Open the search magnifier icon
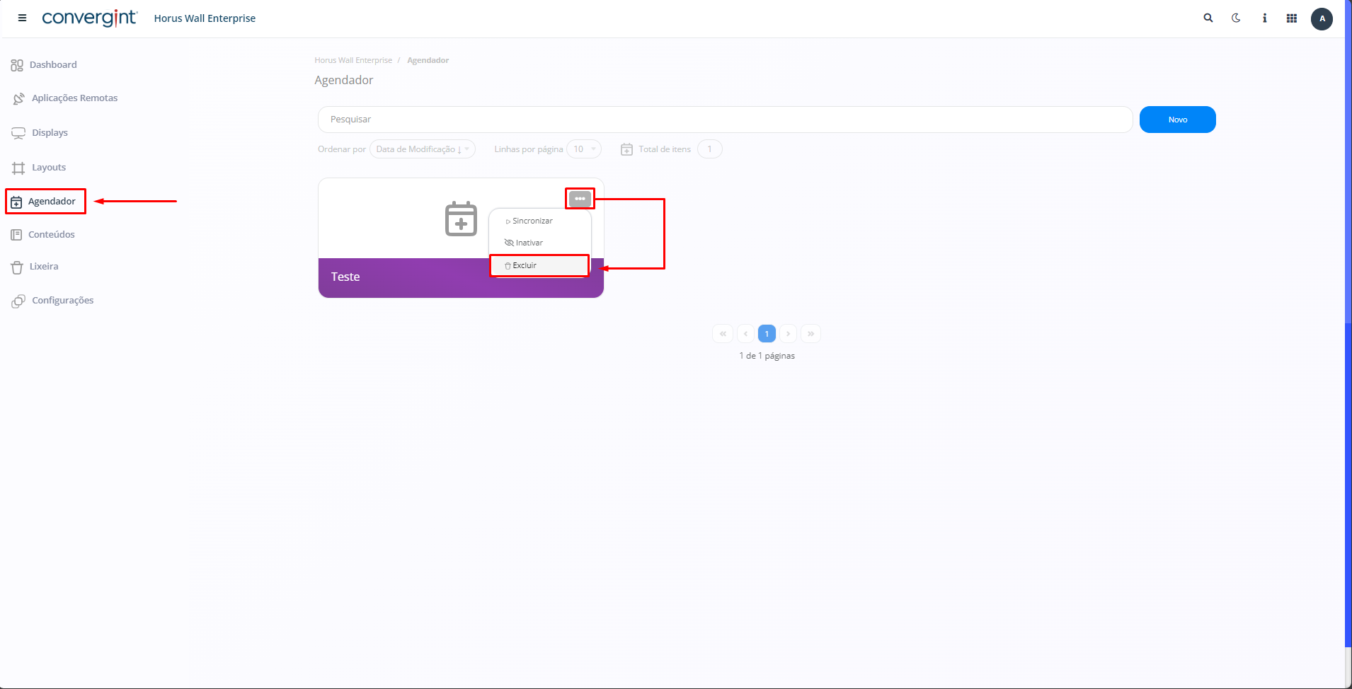Viewport: 1352px width, 689px height. pyautogui.click(x=1208, y=18)
